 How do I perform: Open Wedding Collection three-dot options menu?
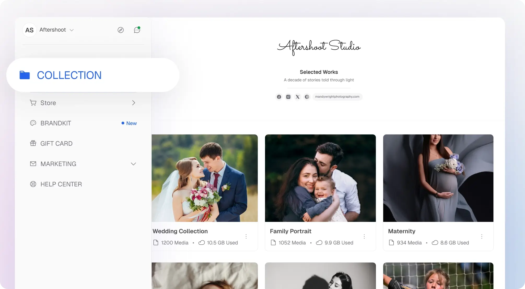coord(246,236)
